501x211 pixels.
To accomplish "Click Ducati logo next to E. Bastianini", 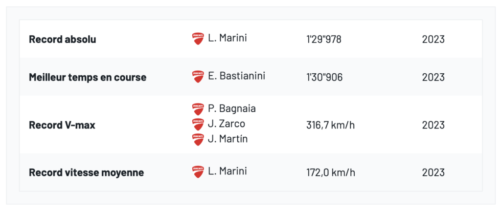I will point(198,77).
